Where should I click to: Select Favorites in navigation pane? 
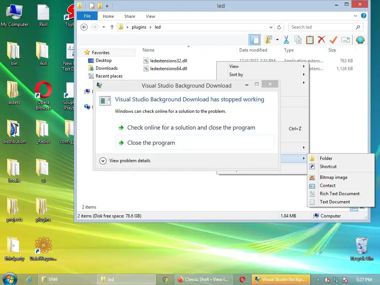coord(101,53)
